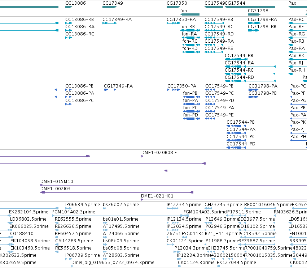Click transcript CG17350-RA
The height and width of the screenshot is (268, 307).
click(x=181, y=20)
